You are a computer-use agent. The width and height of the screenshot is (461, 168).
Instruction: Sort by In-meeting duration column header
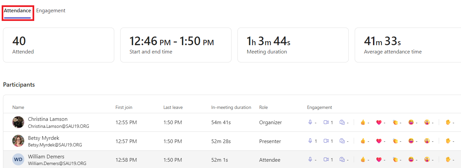(231, 107)
